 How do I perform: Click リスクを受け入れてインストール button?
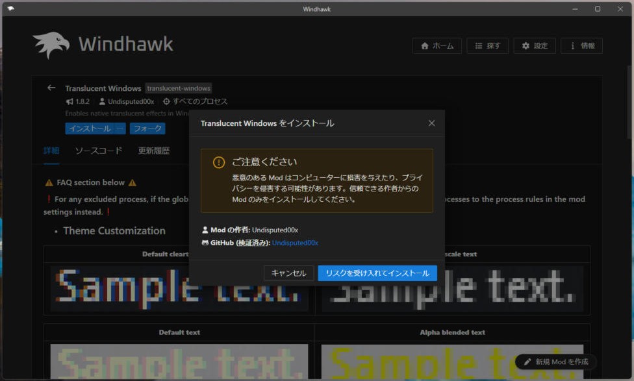(377, 273)
